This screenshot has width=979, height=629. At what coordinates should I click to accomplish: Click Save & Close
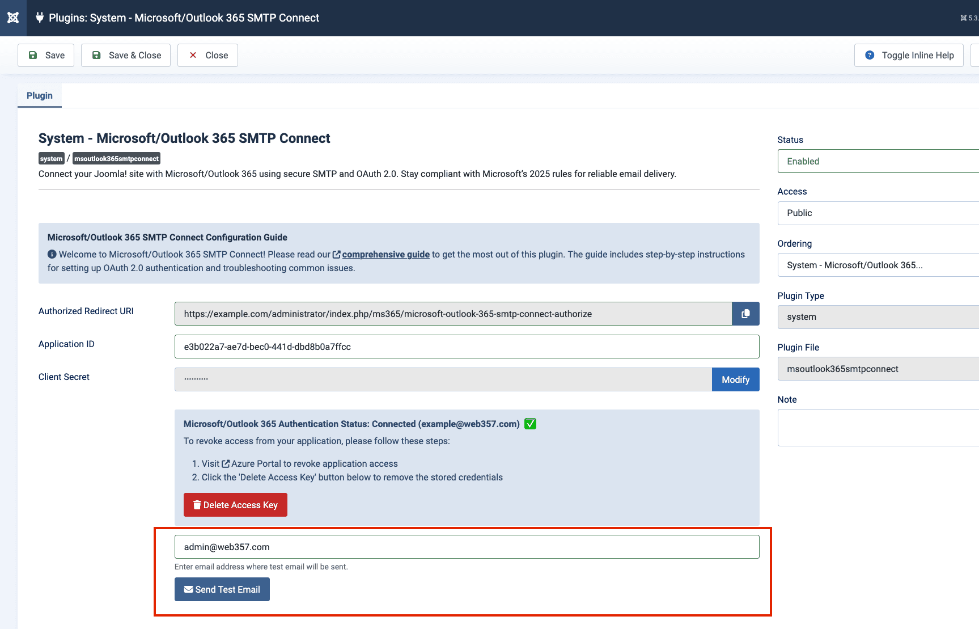pyautogui.click(x=126, y=55)
